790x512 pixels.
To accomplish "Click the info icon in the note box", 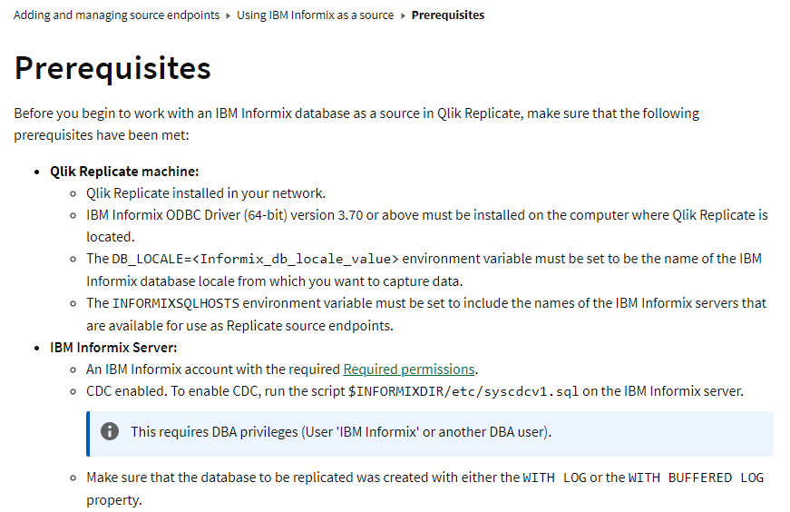I will 110,432.
